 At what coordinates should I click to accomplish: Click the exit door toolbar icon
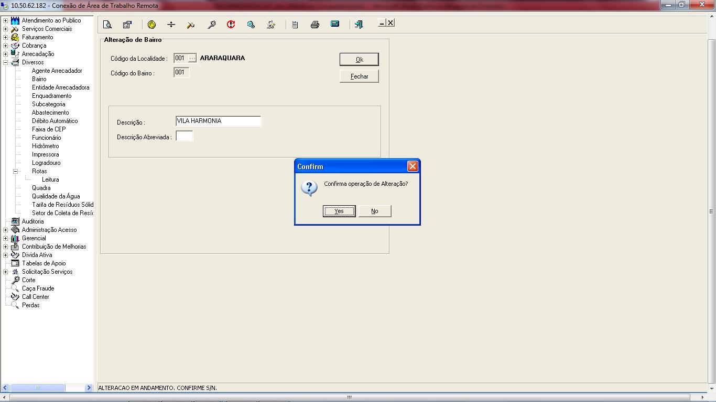point(359,25)
